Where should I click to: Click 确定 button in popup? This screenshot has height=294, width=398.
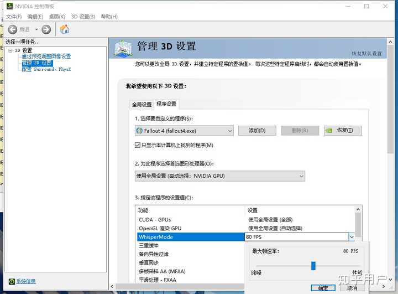pyautogui.click(x=323, y=288)
